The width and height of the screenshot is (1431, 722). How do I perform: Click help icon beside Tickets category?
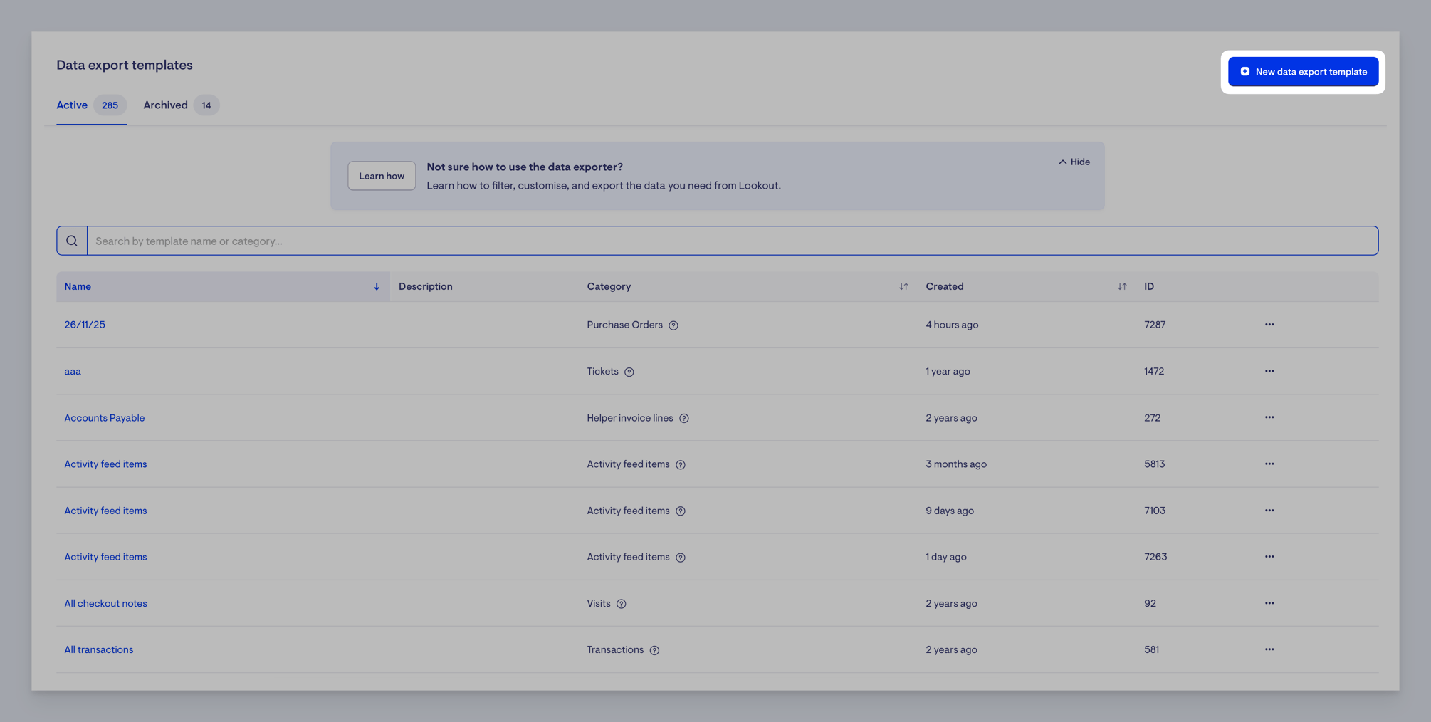click(629, 372)
